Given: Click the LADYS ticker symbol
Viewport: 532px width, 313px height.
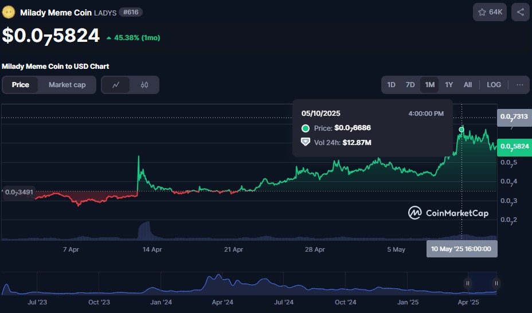Looking at the screenshot, I should click(105, 13).
